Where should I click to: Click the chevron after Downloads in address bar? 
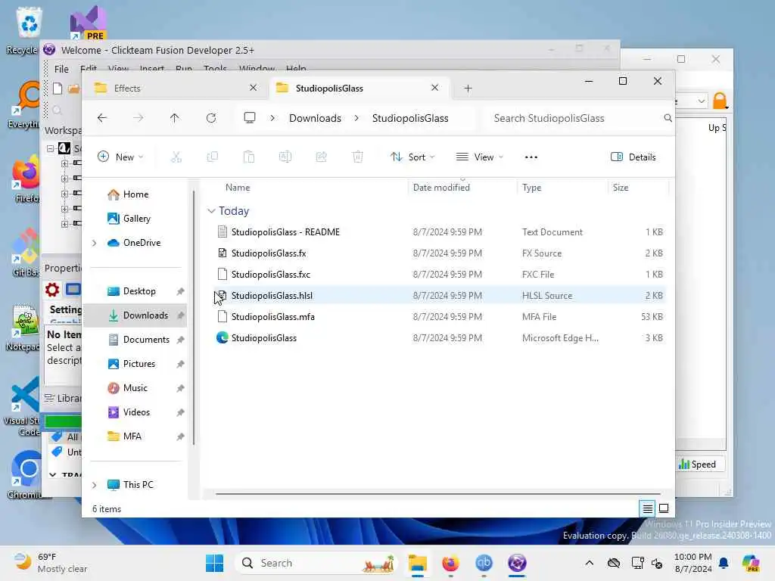(356, 118)
